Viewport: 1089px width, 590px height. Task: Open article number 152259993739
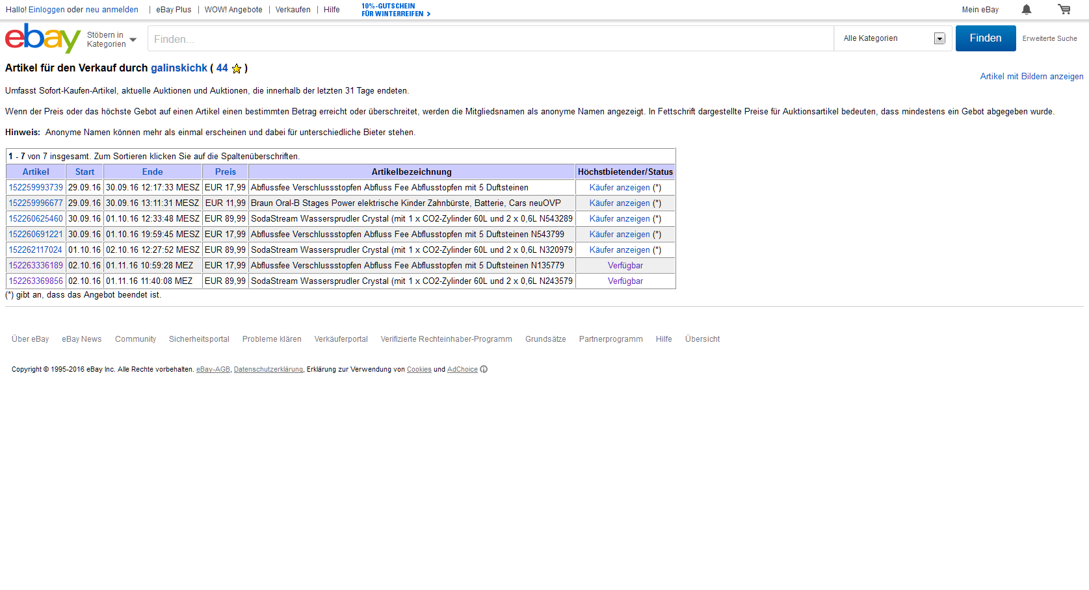pos(36,188)
